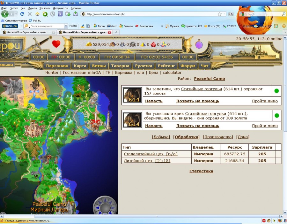Click Позвать на помощь for 309 gold encounter
This screenshot has width=287, height=224.
tap(198, 126)
